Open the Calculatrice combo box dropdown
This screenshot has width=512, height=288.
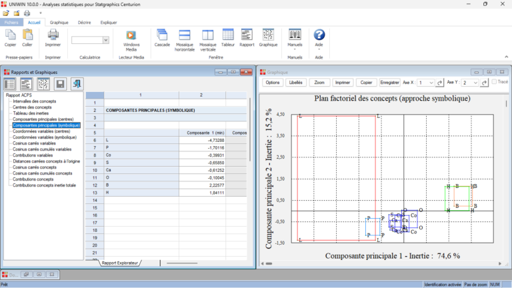(106, 40)
